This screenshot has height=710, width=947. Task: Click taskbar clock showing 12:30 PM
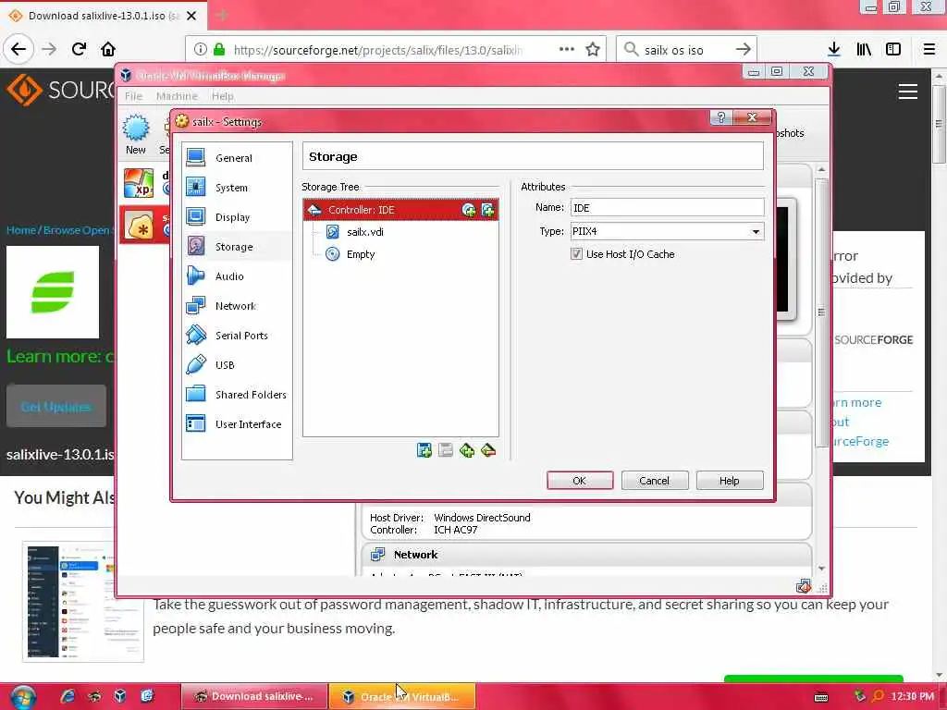pyautogui.click(x=912, y=696)
